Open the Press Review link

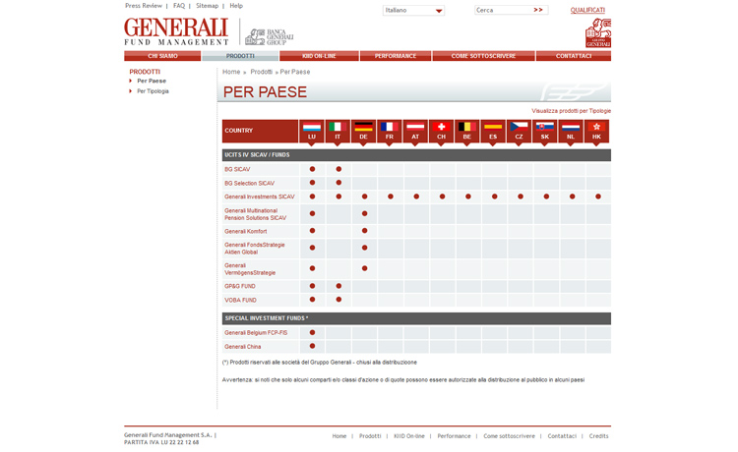[144, 6]
